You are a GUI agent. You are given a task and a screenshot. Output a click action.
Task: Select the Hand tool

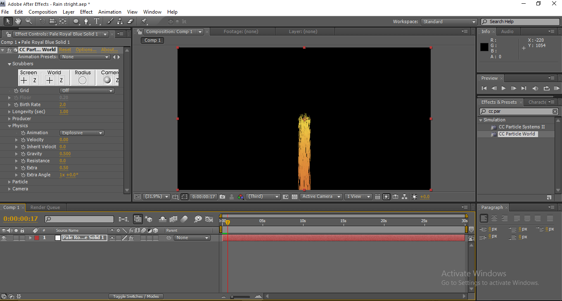click(18, 21)
